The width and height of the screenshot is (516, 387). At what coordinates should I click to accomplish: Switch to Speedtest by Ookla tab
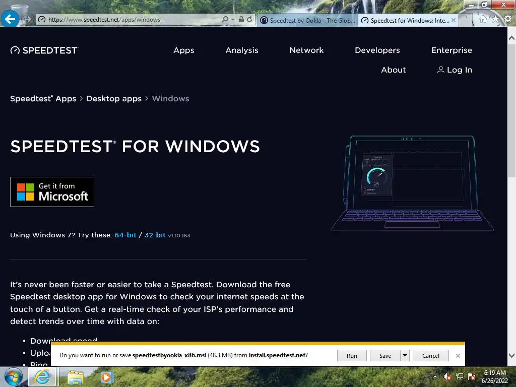(307, 20)
